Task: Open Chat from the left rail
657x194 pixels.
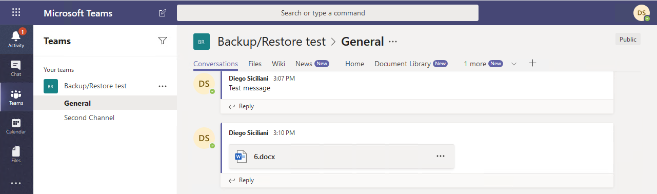Action: 16,68
